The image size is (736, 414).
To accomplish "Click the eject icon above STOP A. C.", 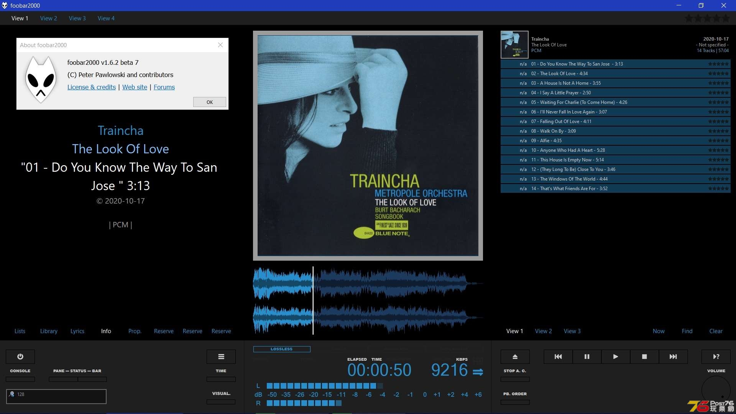I will 515,356.
